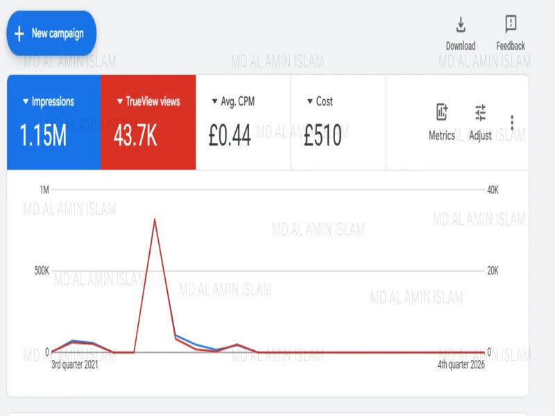This screenshot has height=416, width=555.
Task: Click the Download label
Action: (x=461, y=46)
